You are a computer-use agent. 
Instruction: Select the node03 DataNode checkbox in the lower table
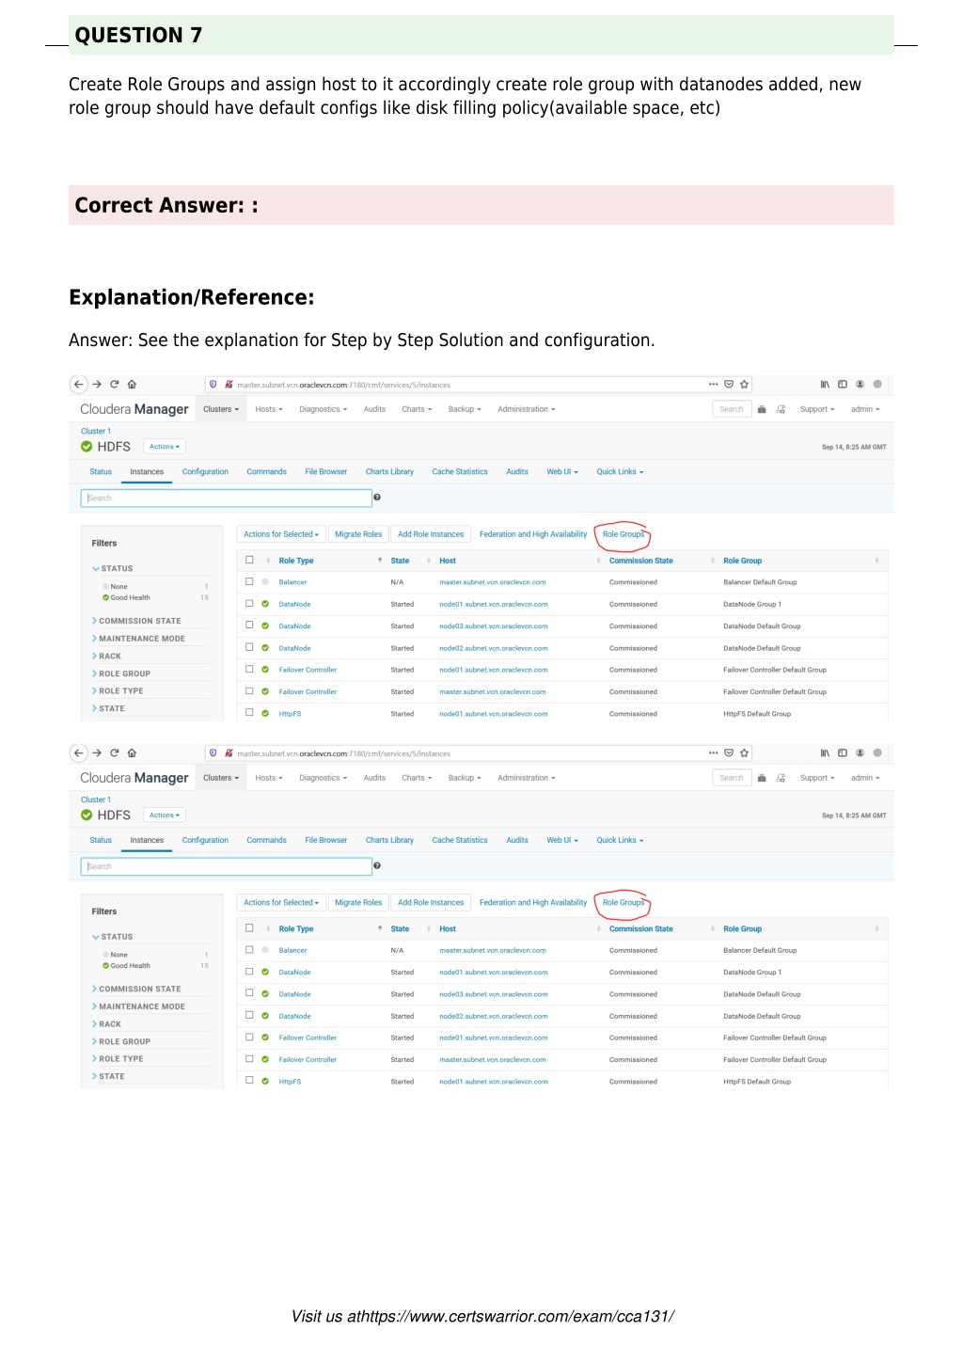pyautogui.click(x=249, y=993)
